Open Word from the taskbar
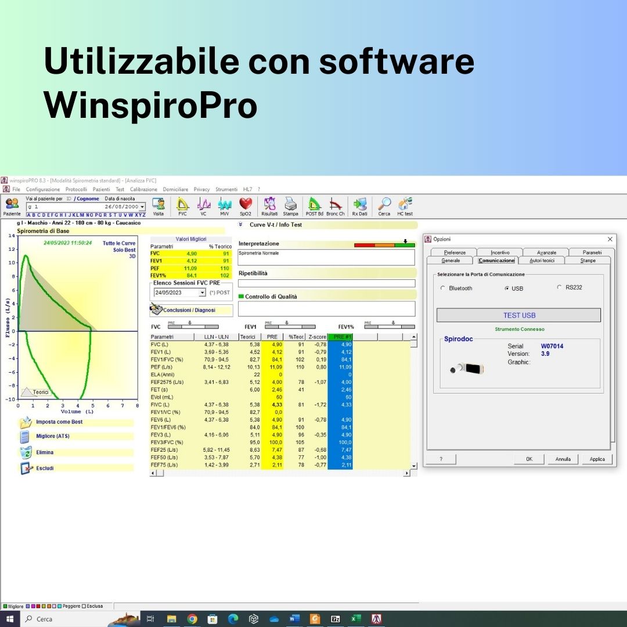The image size is (627, 627). point(295,619)
